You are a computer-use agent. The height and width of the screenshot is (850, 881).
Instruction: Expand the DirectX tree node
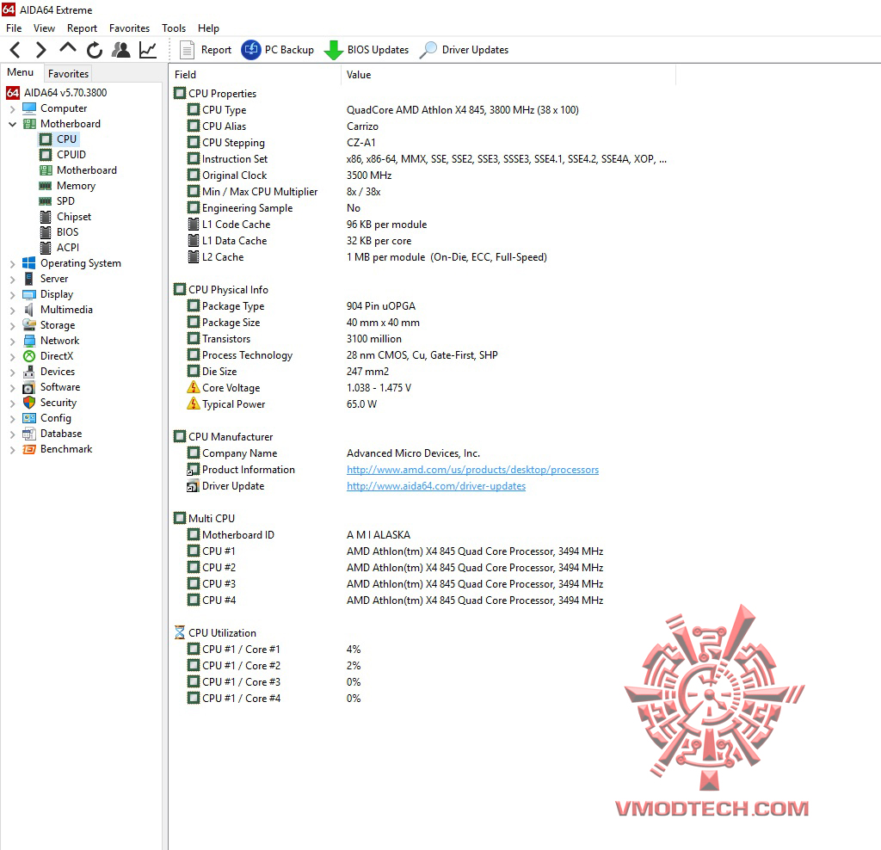tap(12, 356)
